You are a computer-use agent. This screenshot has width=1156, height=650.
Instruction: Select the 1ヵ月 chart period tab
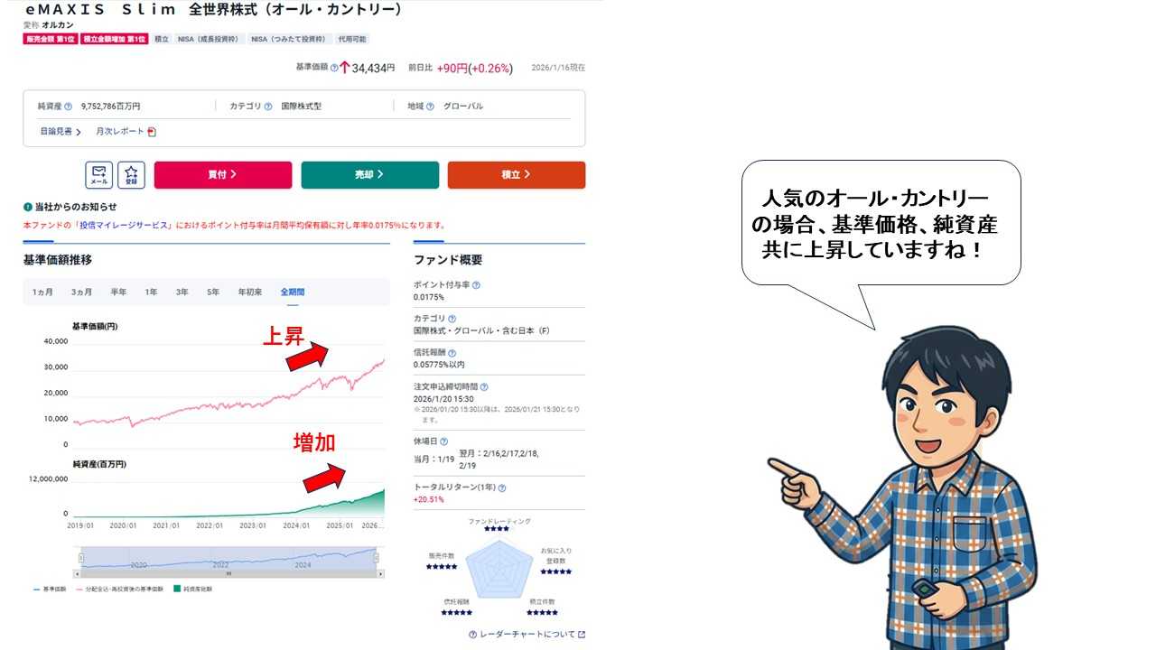[x=42, y=292]
